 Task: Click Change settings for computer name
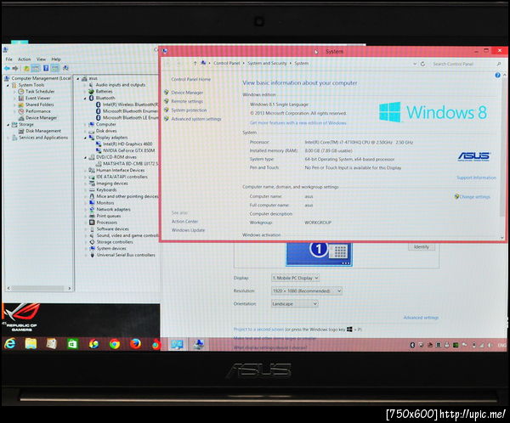(x=474, y=197)
